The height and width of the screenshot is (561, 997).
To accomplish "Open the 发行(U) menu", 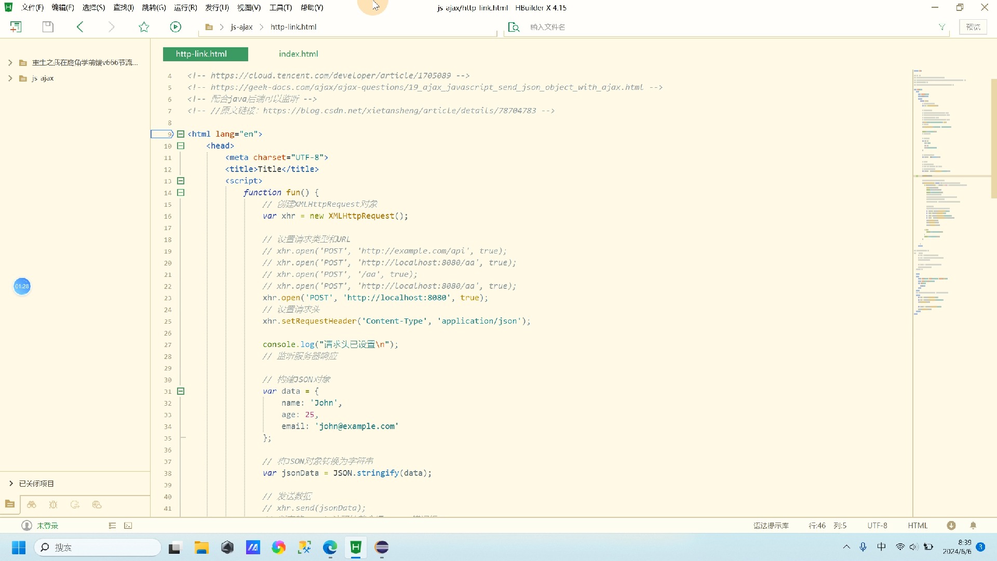I will point(217,8).
